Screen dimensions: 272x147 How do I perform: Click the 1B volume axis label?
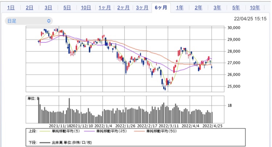[230, 105]
